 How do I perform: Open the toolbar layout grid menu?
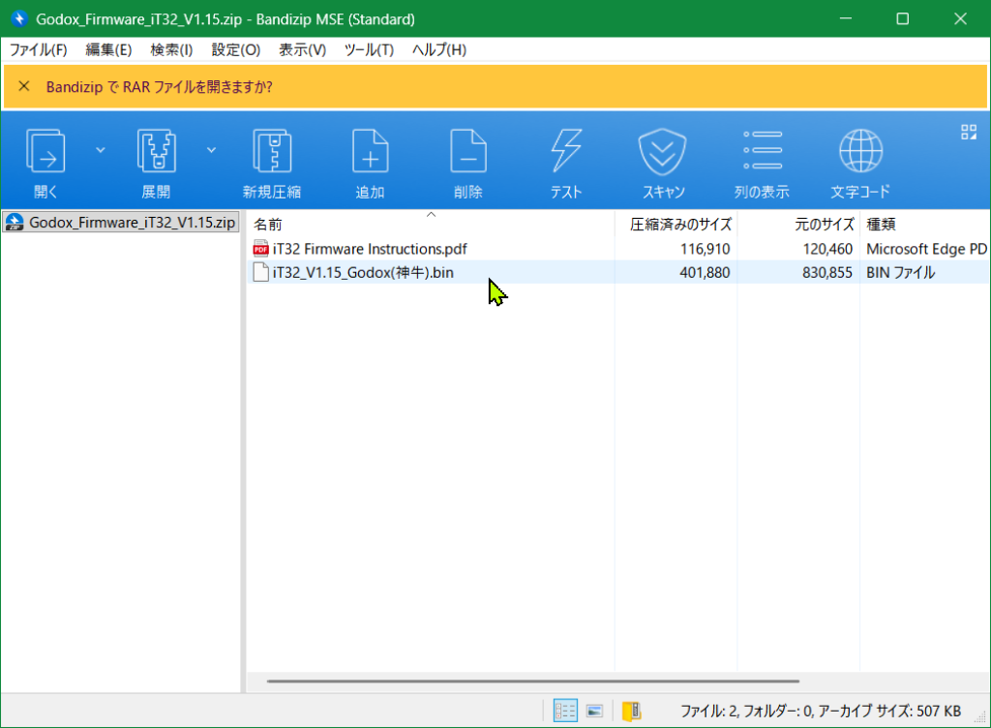pyautogui.click(x=968, y=133)
